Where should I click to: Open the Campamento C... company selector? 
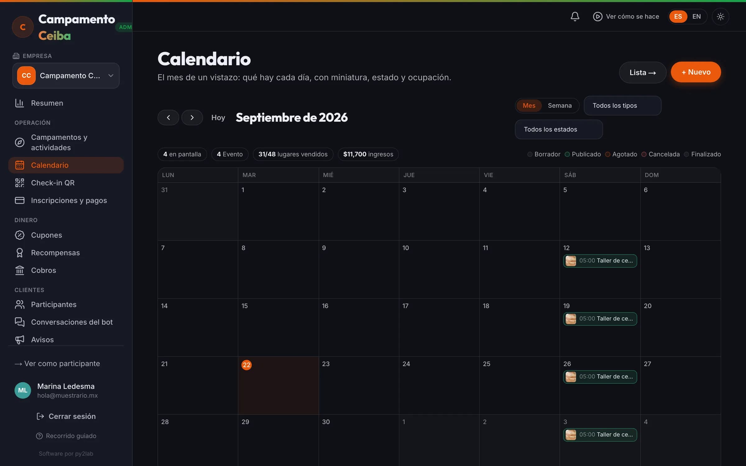(66, 75)
